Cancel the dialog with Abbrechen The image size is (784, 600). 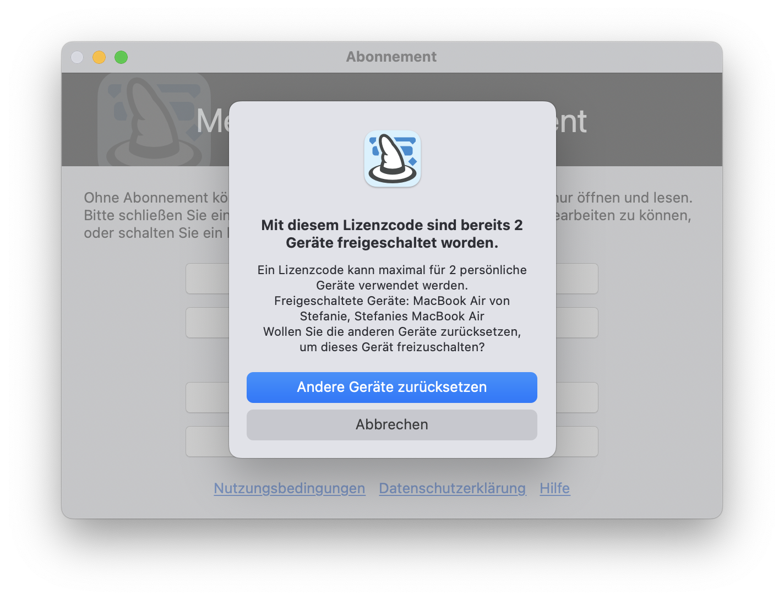click(391, 424)
